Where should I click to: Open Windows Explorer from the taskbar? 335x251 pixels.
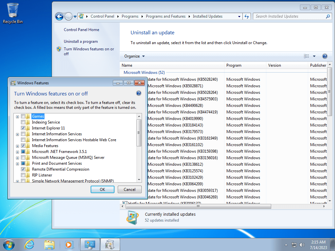click(x=49, y=244)
